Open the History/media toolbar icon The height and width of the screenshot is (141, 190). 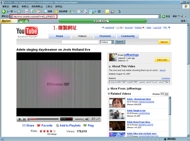click(x=72, y=11)
